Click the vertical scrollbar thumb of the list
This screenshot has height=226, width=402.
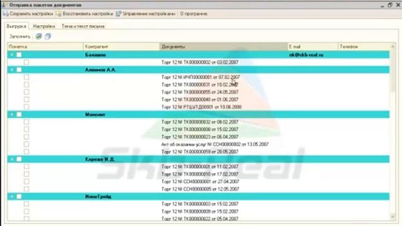pyautogui.click(x=393, y=70)
